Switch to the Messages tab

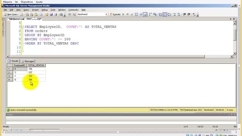click(28, 61)
